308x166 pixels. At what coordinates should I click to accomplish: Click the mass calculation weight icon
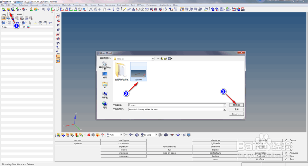pos(133,9)
